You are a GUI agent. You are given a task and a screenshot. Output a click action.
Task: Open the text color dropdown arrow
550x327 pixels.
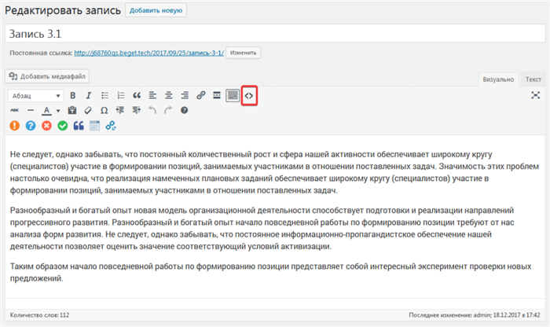pyautogui.click(x=58, y=111)
